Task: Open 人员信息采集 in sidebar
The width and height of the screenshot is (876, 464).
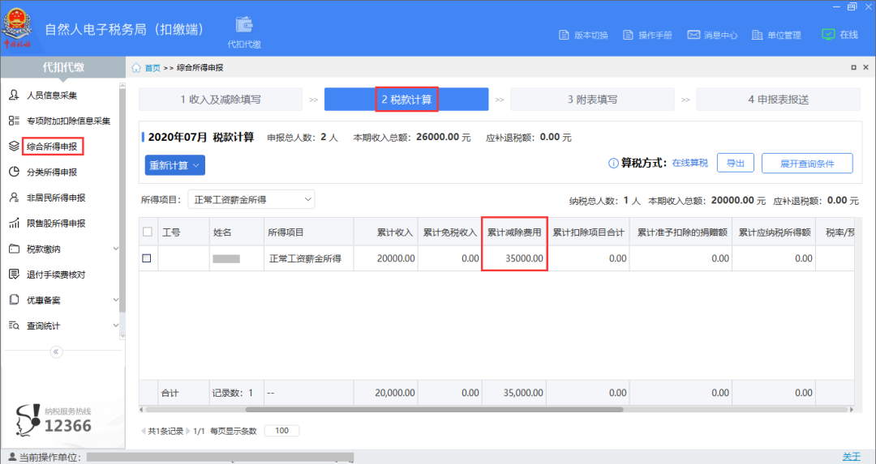Action: click(52, 96)
